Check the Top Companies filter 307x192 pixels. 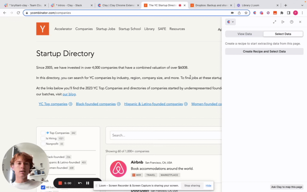click(43, 133)
